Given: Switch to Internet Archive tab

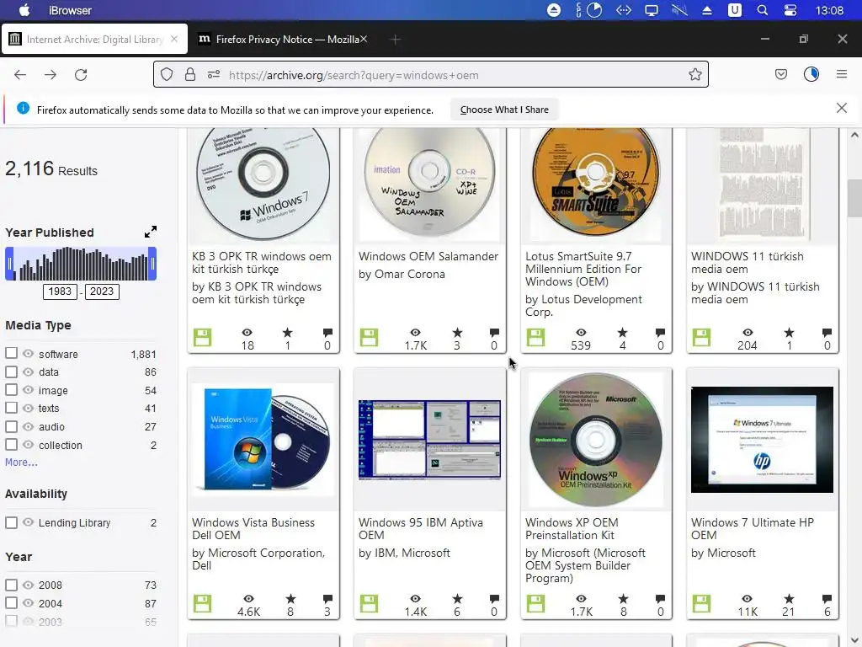Looking at the screenshot, I should (94, 39).
